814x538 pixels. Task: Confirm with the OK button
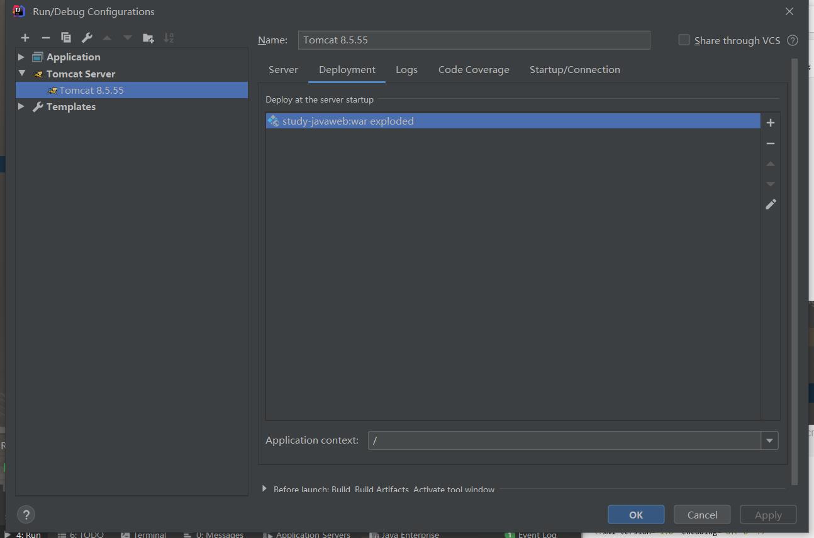pyautogui.click(x=636, y=515)
